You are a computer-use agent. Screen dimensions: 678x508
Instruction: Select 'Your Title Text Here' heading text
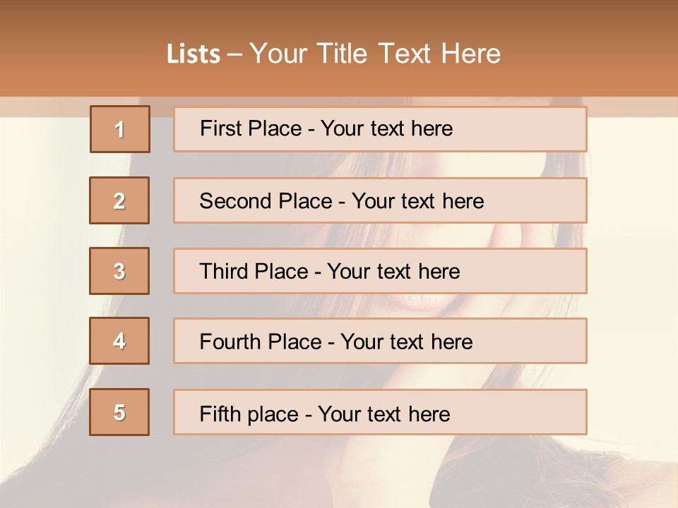pos(375,54)
